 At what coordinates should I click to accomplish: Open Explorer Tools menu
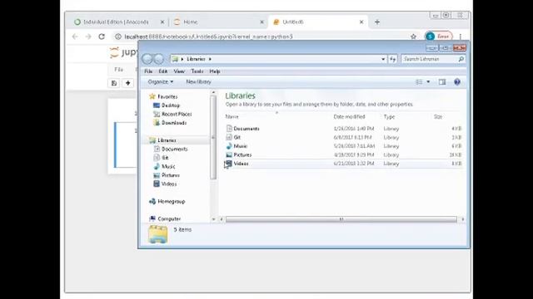(197, 71)
